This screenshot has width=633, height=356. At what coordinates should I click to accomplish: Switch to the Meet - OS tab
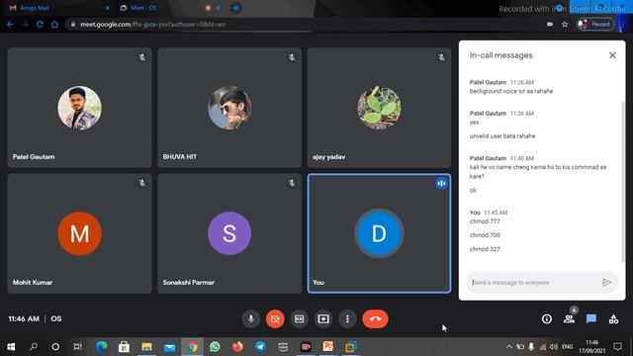pyautogui.click(x=143, y=8)
